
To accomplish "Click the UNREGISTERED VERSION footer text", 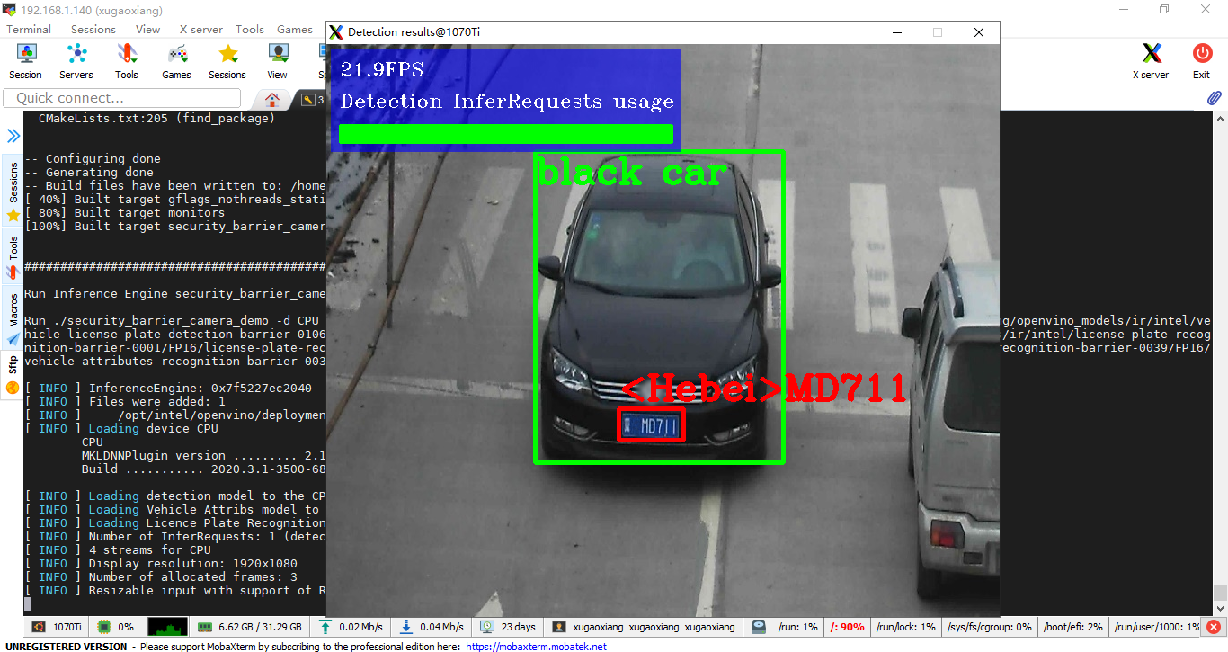I will pos(67,647).
